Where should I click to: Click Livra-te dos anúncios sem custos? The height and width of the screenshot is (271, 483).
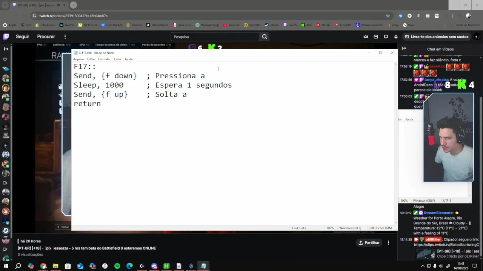[x=436, y=37]
